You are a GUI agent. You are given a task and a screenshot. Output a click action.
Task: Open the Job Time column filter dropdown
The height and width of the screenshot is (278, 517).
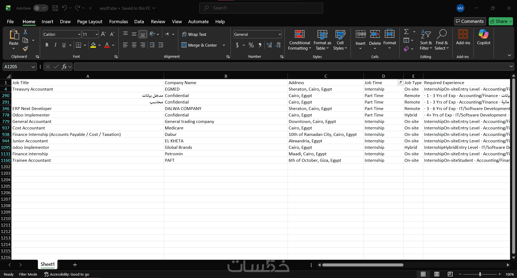(x=400, y=83)
